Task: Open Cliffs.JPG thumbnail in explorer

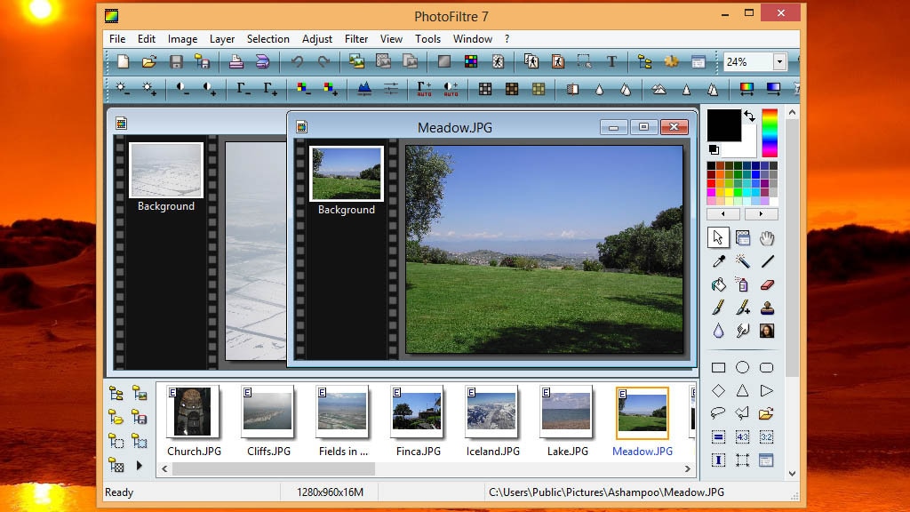Action: tap(267, 412)
